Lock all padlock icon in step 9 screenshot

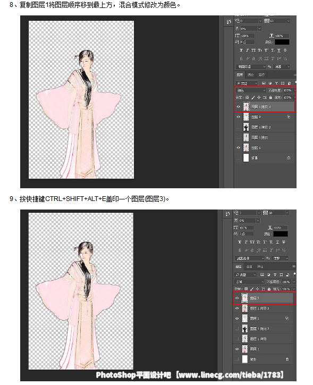tap(269, 289)
